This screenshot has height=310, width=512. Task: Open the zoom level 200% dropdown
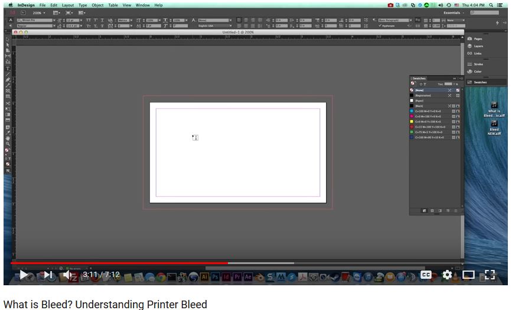click(x=39, y=12)
